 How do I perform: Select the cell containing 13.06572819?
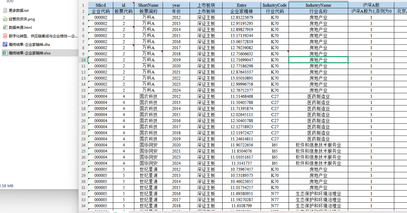242,42
